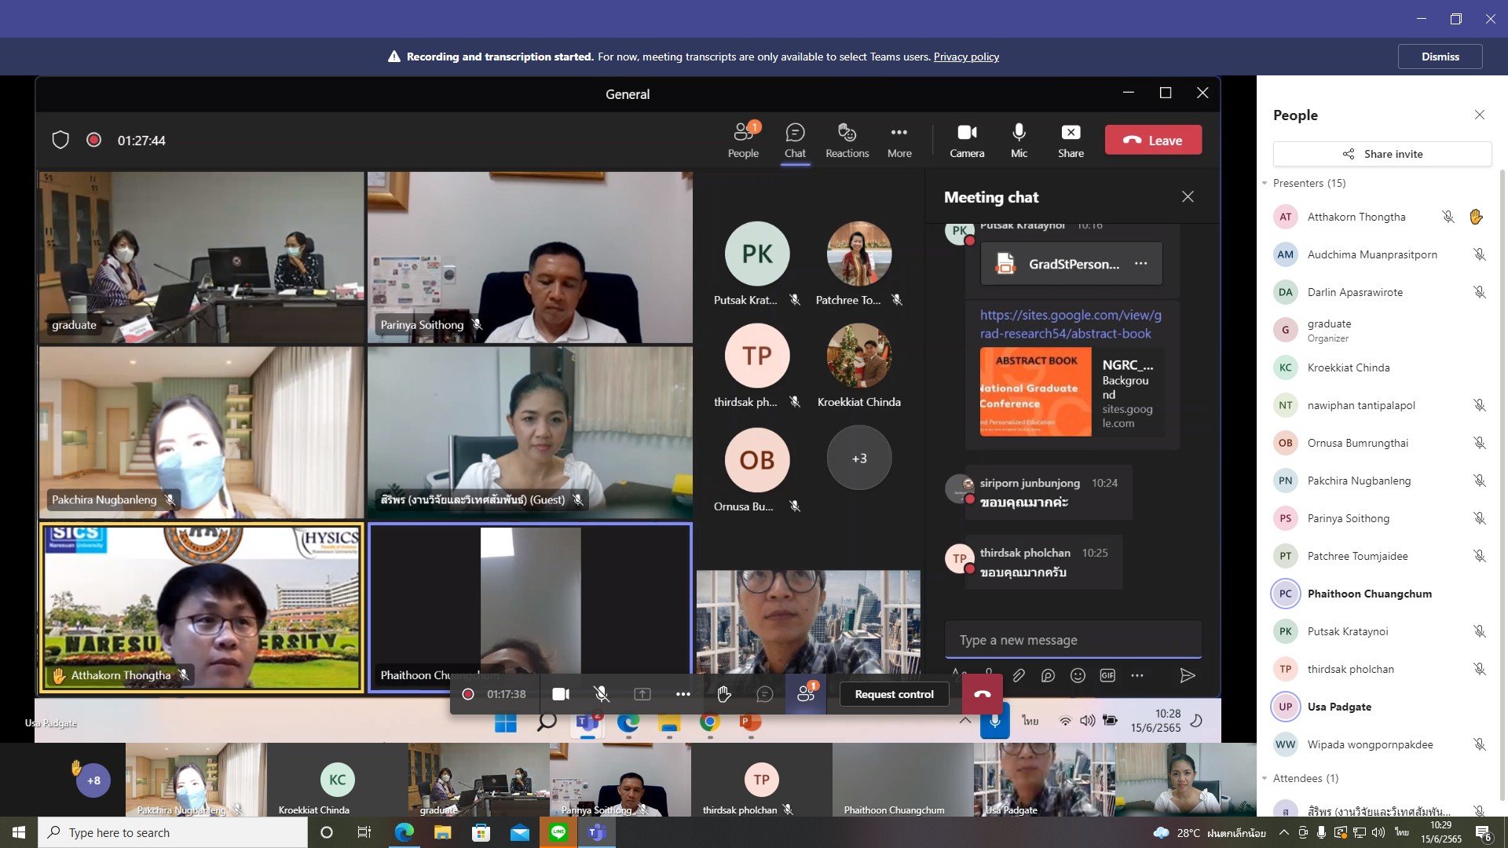Click raise hand icon in shared toolbar
This screenshot has height=848, width=1508.
click(723, 694)
